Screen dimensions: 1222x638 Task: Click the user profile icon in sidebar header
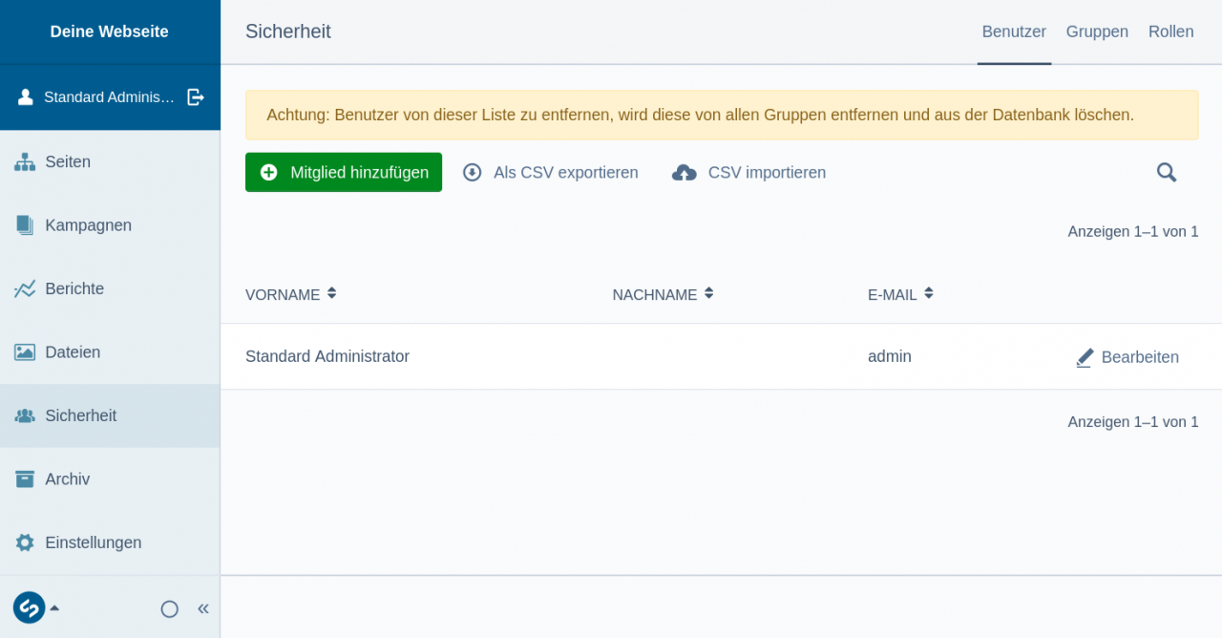point(25,96)
